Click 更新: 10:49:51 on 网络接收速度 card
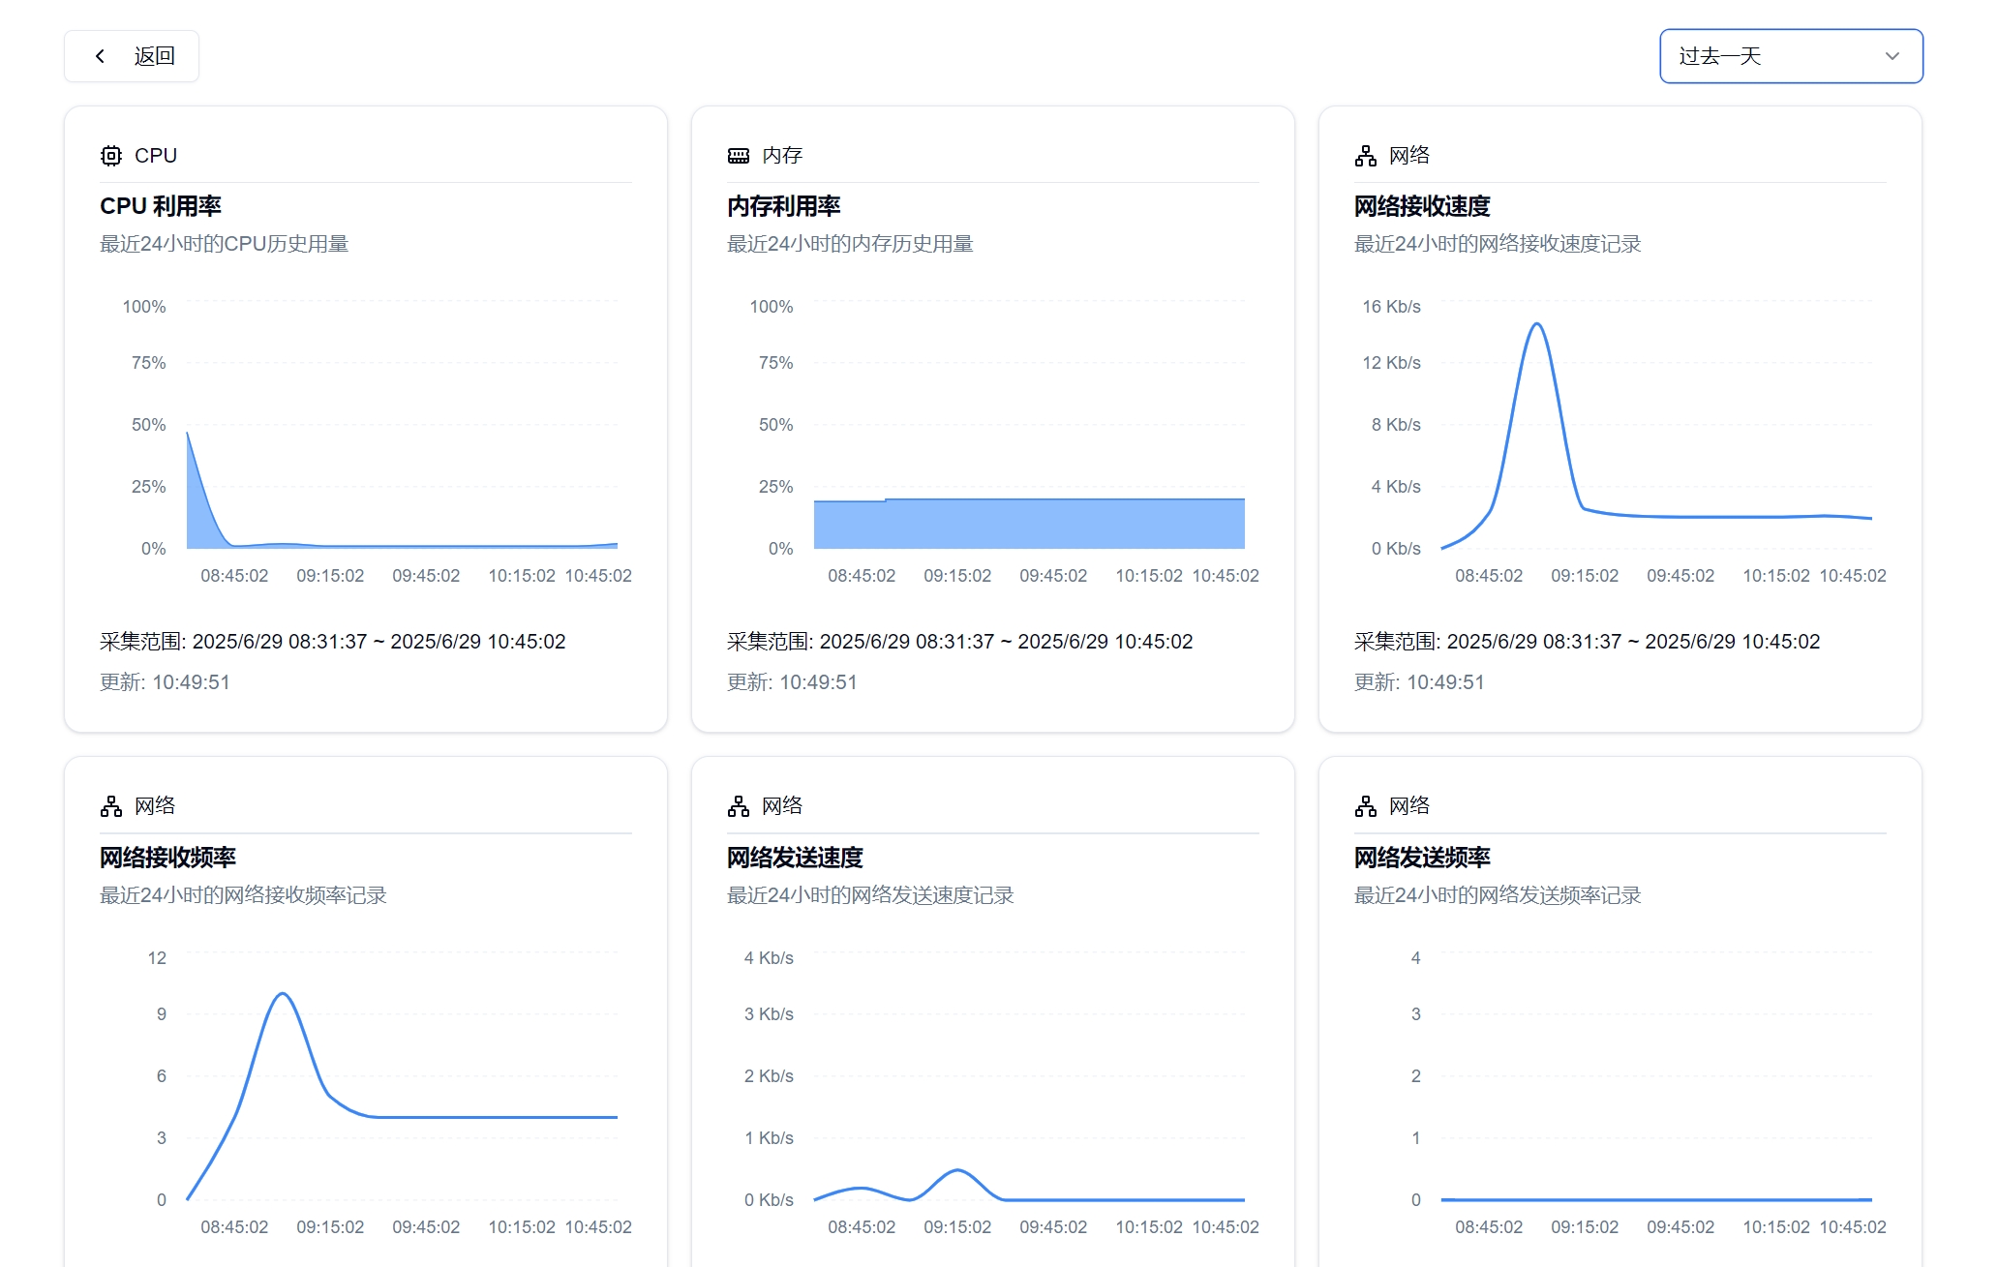The image size is (1998, 1267). click(x=1420, y=682)
